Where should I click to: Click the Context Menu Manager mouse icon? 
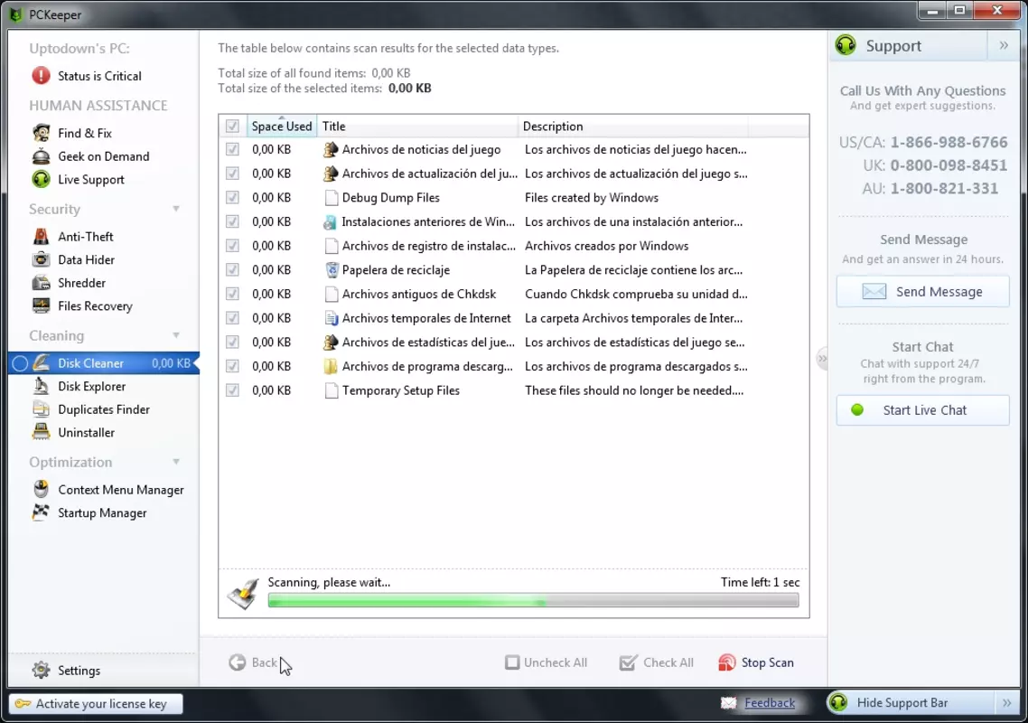point(42,490)
